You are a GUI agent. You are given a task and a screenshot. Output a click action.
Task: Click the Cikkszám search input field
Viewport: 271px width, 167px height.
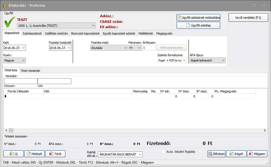click(x=20, y=81)
